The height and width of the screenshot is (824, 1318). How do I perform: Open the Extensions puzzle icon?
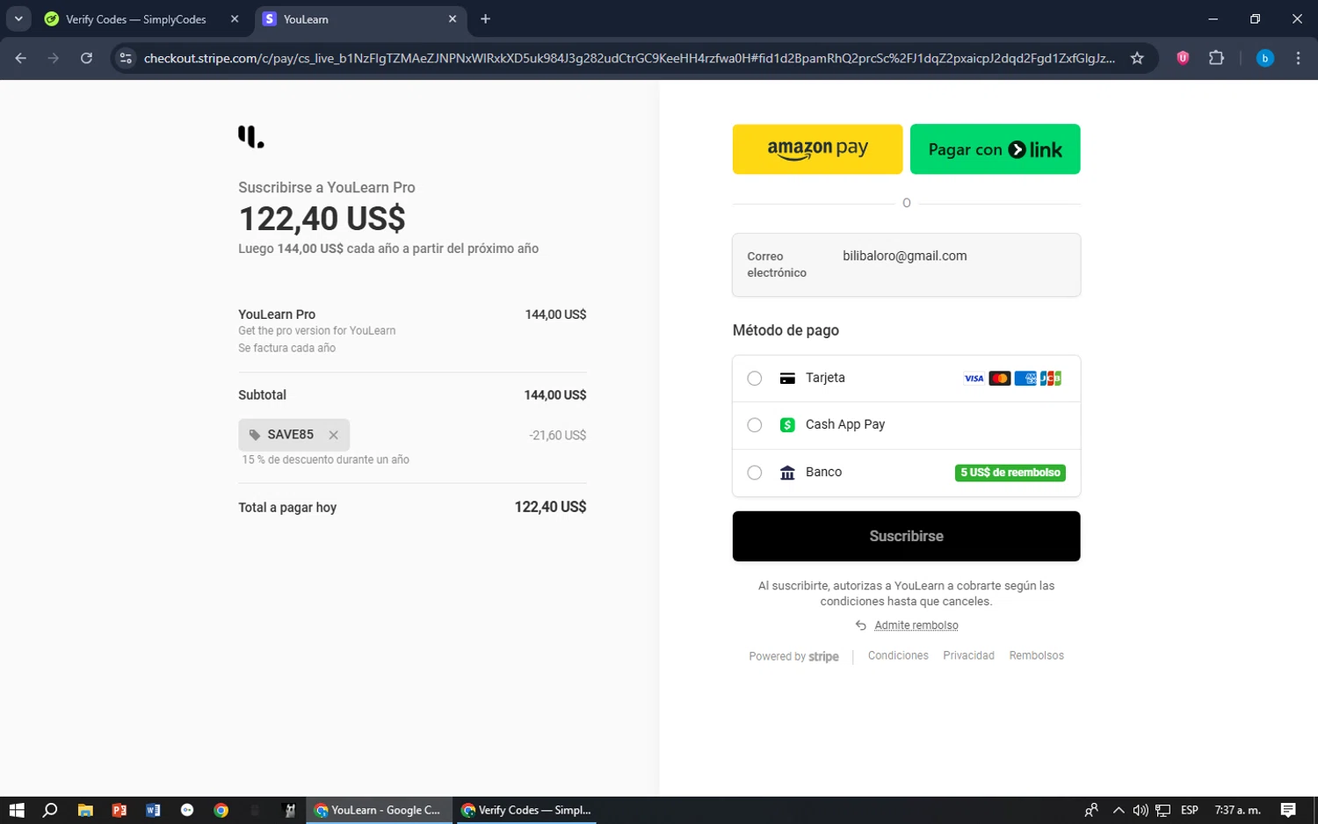pyautogui.click(x=1216, y=58)
